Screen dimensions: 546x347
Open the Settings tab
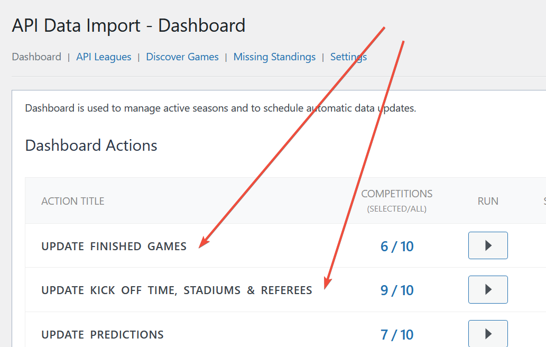[348, 57]
